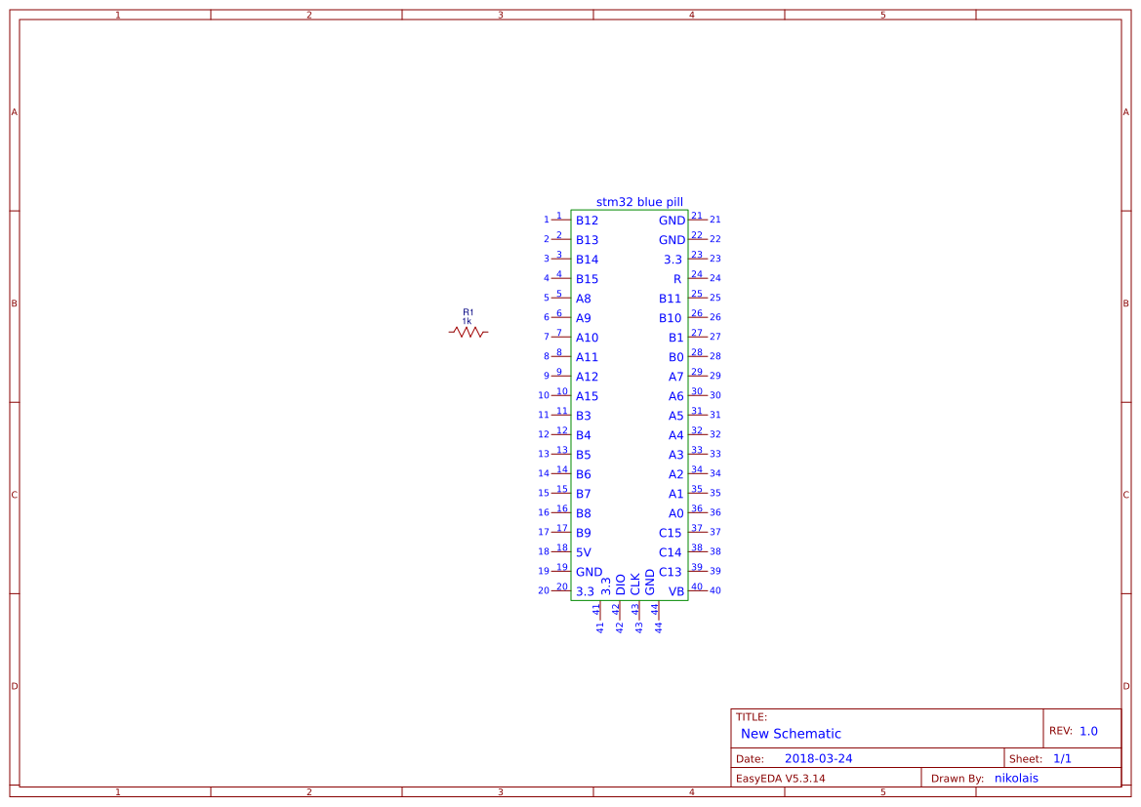This screenshot has height=807, width=1141.
Task: Click pin label B11
Action: [x=671, y=299]
